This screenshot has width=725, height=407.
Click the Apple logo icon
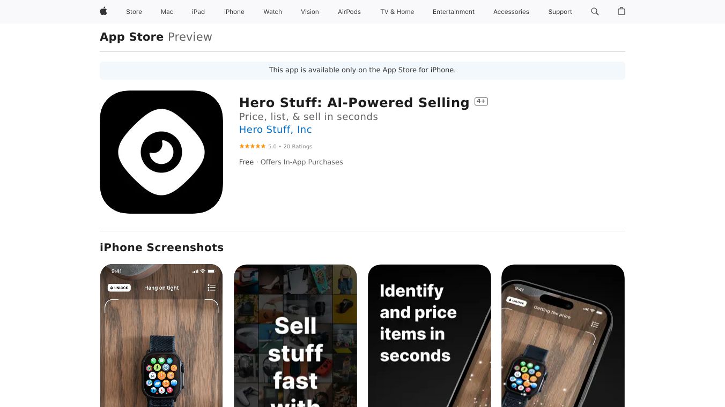tap(103, 11)
